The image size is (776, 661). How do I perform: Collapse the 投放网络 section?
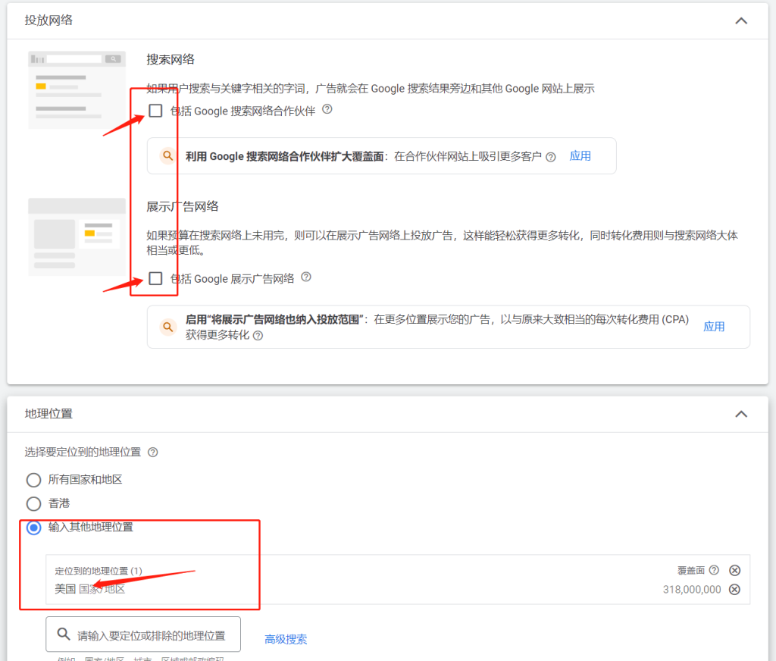pyautogui.click(x=741, y=20)
